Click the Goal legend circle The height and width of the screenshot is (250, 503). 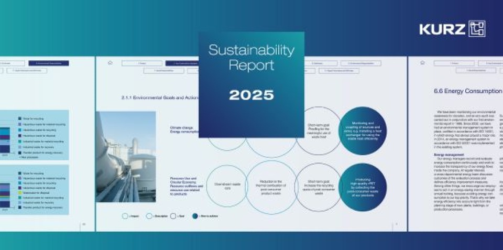tap(173, 216)
